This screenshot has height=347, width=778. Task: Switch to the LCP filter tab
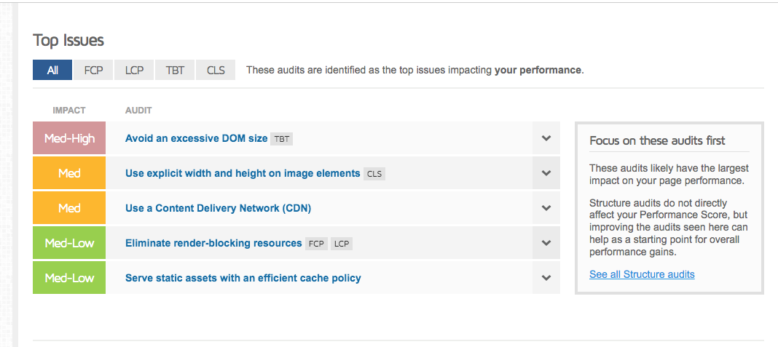click(x=134, y=71)
